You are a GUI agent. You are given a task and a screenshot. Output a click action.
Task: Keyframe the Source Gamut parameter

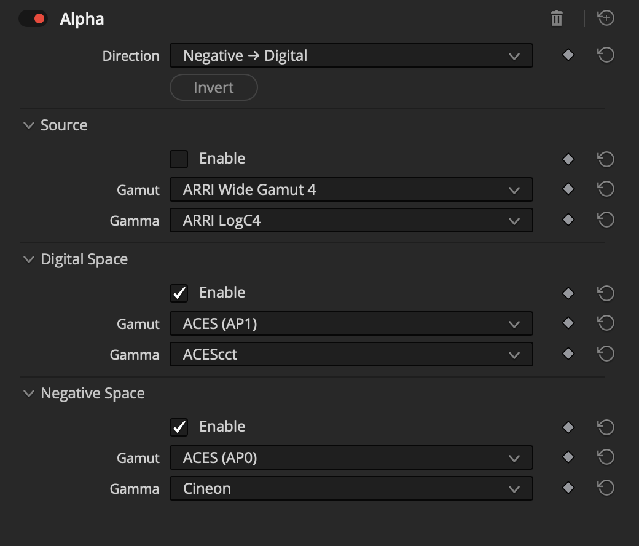pyautogui.click(x=568, y=189)
